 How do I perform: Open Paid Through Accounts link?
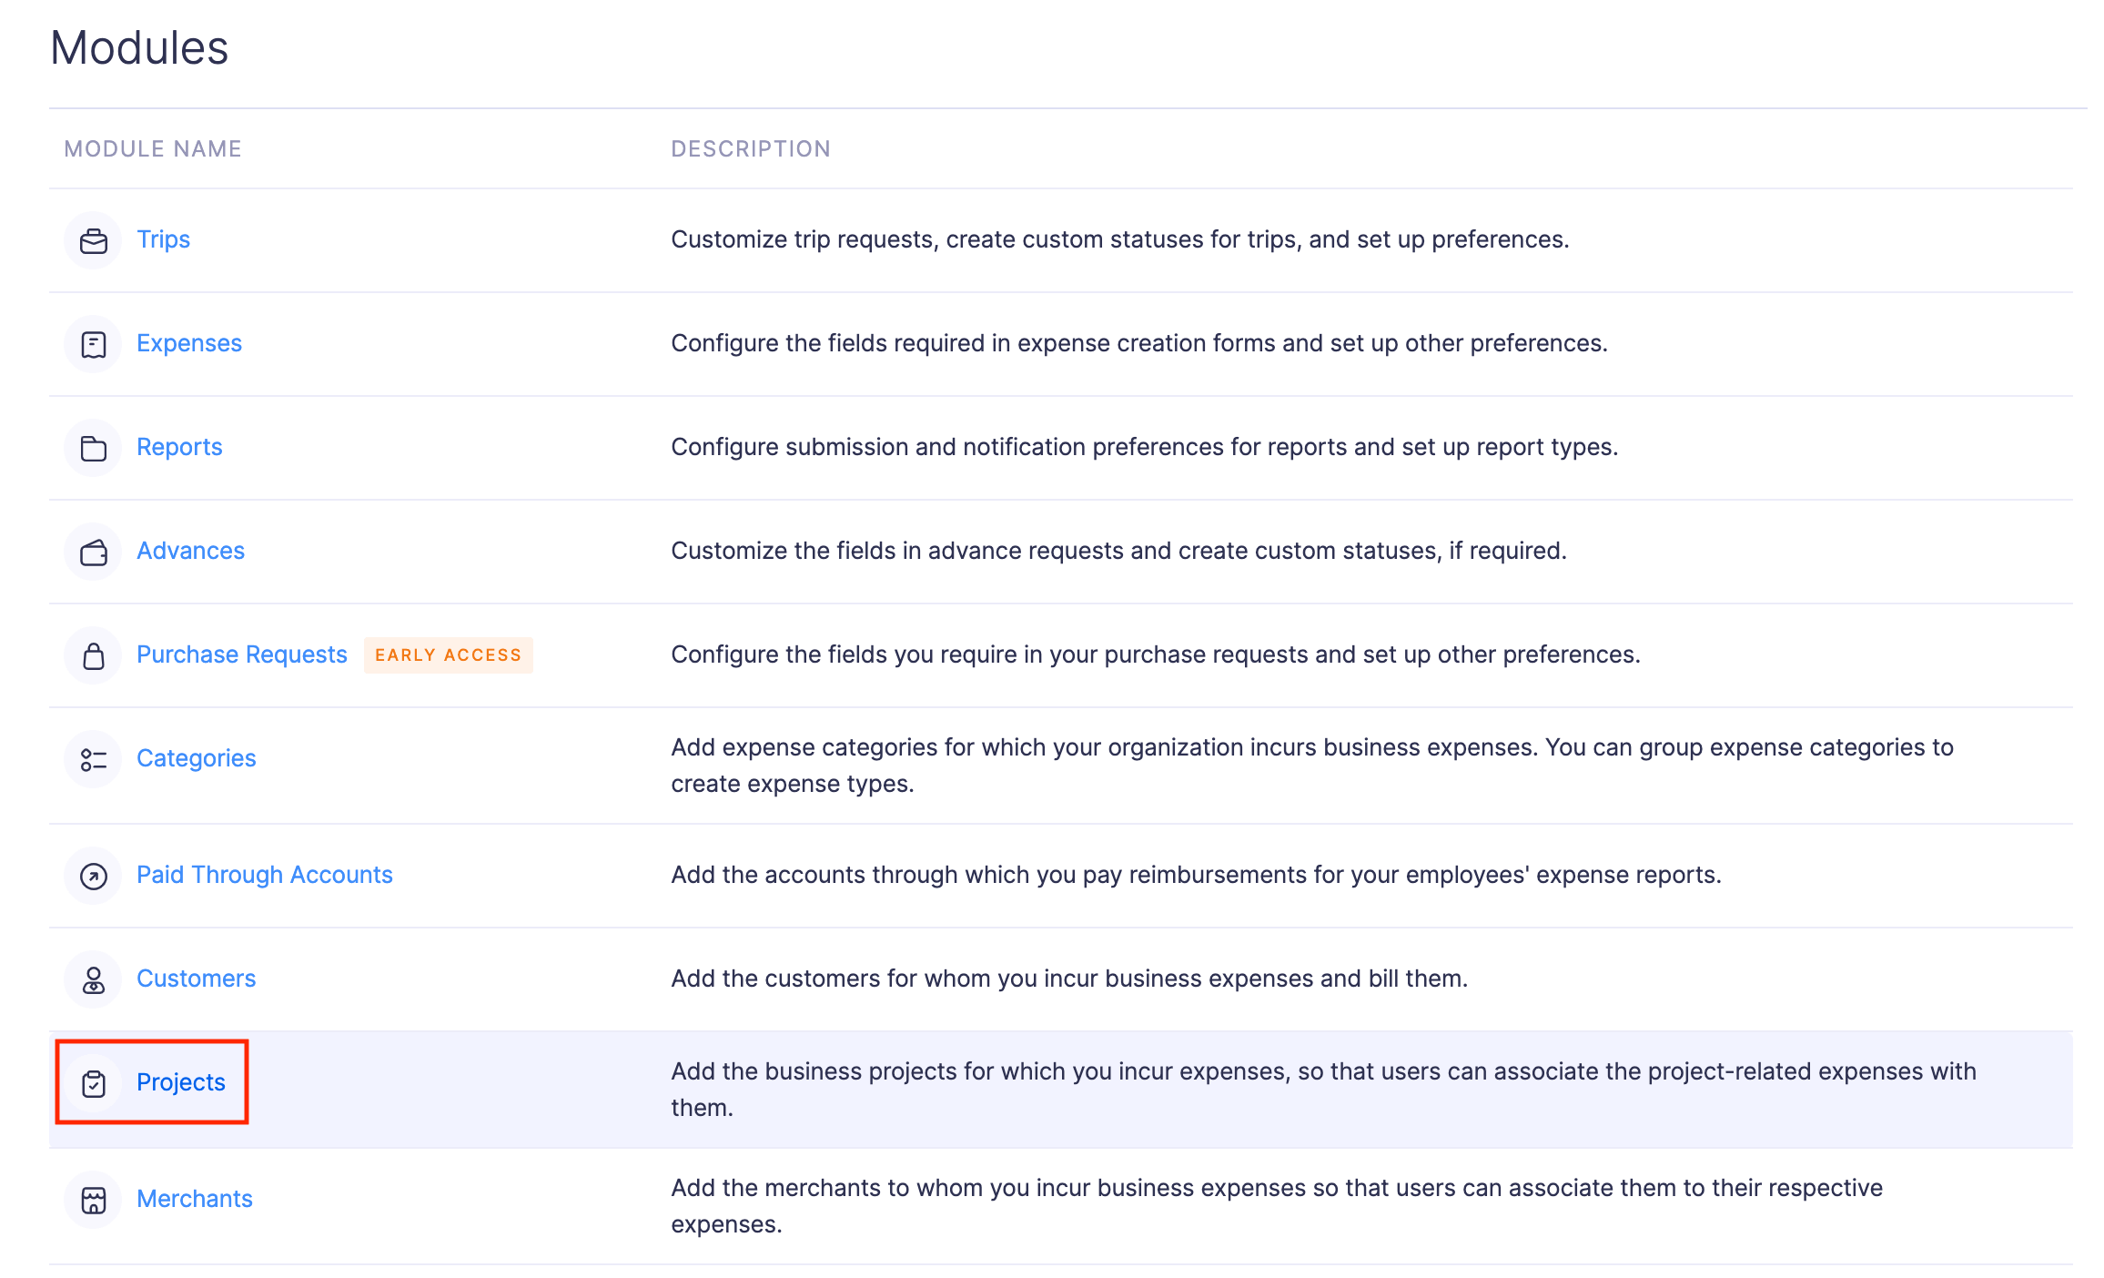coord(264,875)
